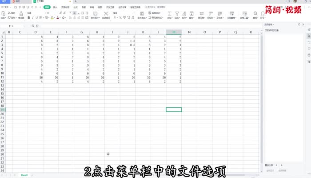Open the 文件 menu
The image size is (311, 178).
(x=6, y=8)
